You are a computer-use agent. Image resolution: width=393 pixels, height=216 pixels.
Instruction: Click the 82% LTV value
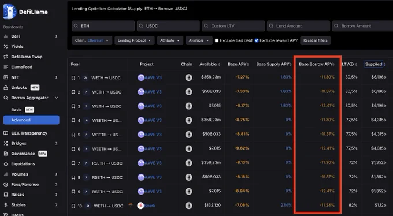click(x=353, y=205)
